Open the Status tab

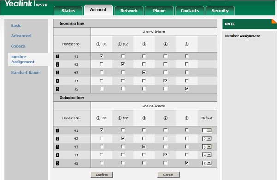click(x=68, y=11)
